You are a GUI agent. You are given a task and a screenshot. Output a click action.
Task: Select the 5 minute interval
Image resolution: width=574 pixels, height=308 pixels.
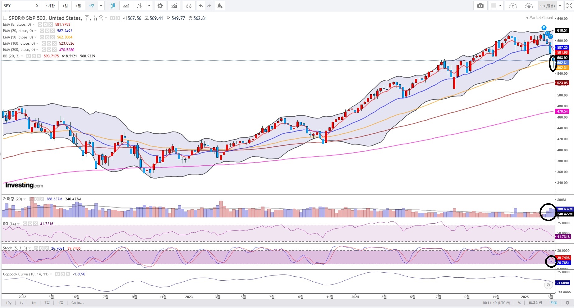(37, 6)
